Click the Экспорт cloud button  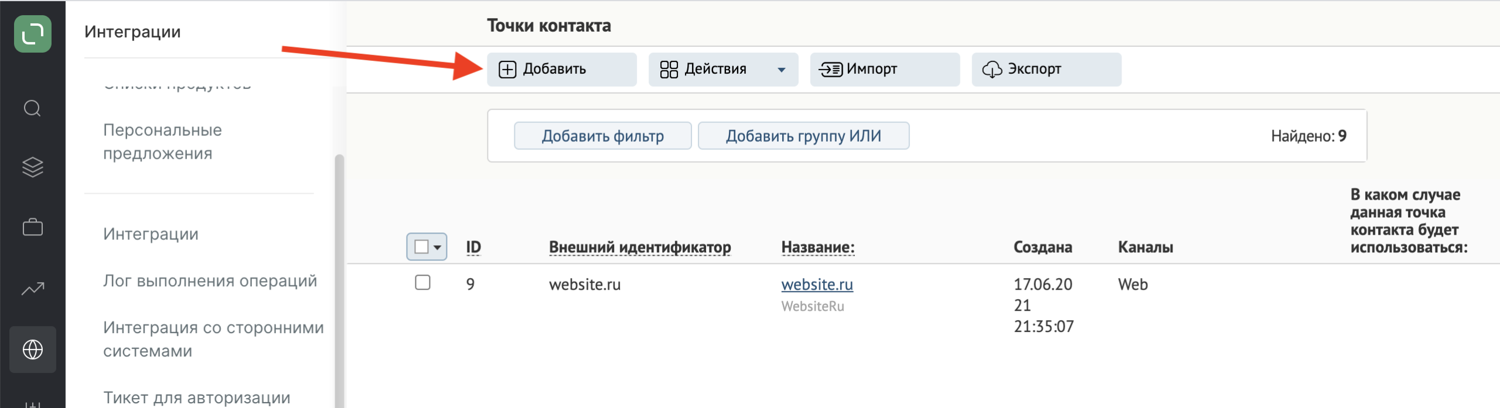(x=1046, y=69)
